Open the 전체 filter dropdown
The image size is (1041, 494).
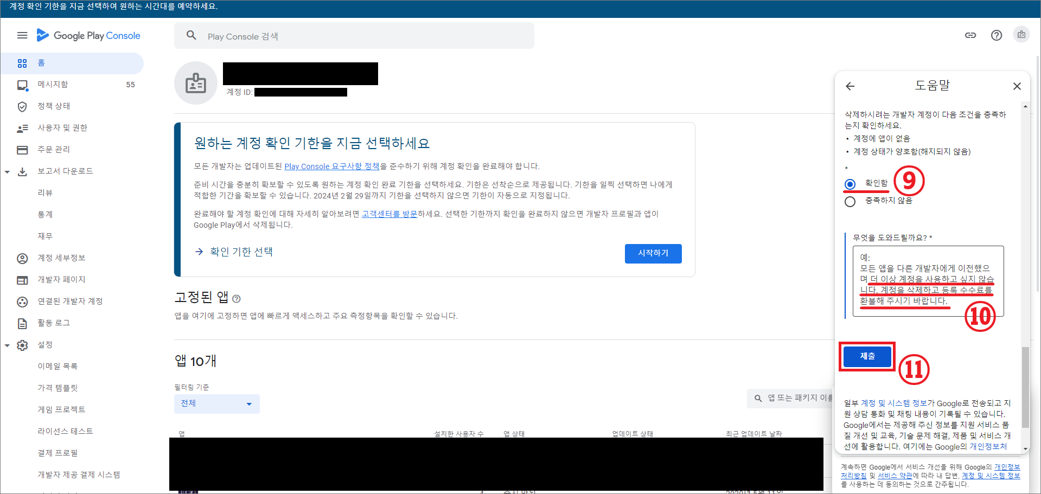(x=217, y=403)
